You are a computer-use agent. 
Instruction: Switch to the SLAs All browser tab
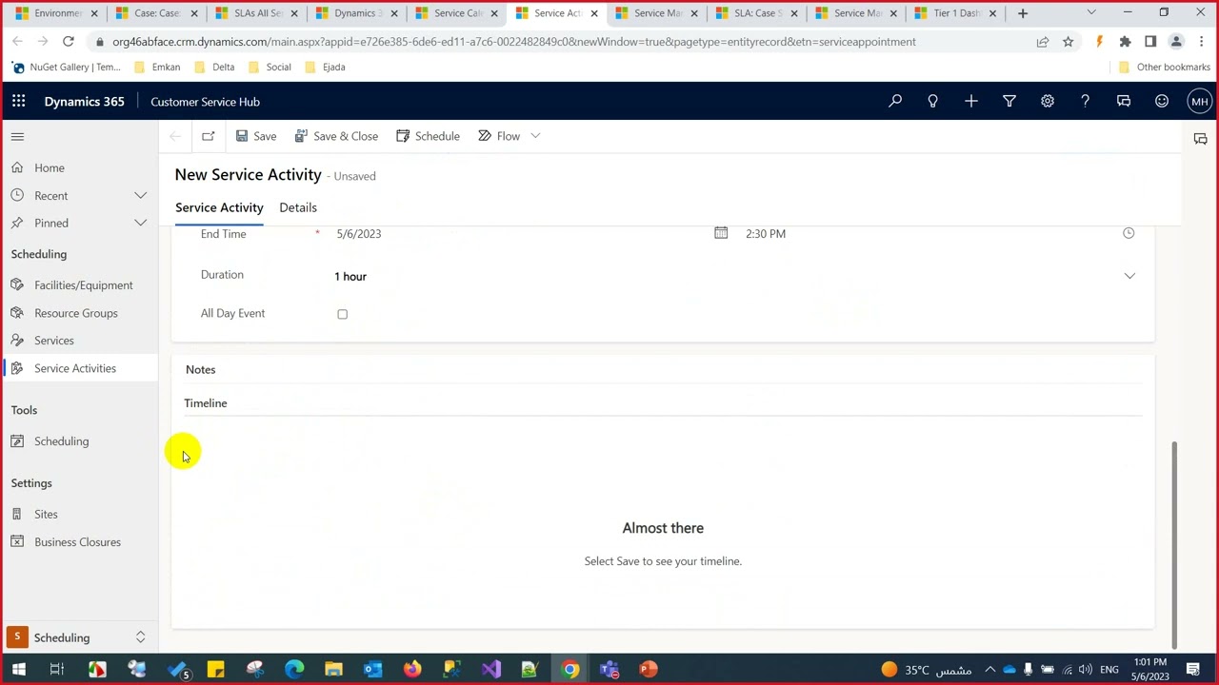pos(254,13)
